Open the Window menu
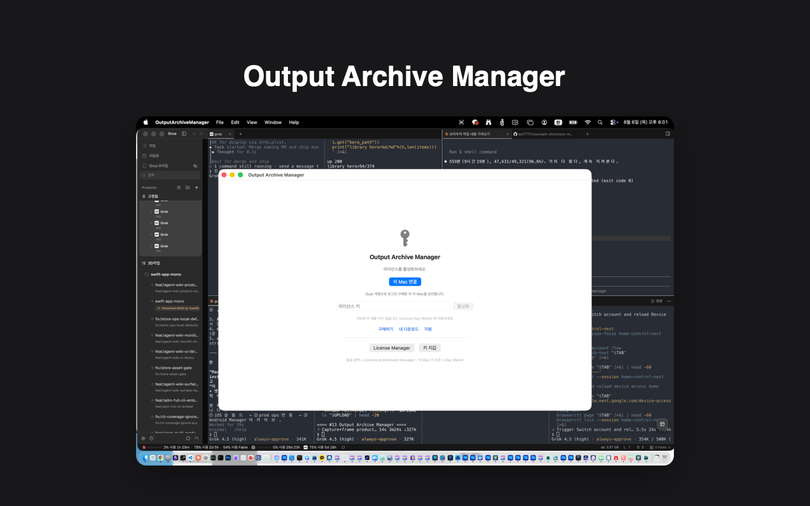810x506 pixels. pyautogui.click(x=273, y=122)
